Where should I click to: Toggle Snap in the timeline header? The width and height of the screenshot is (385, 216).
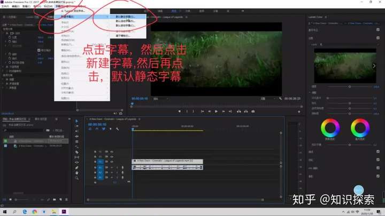coord(97,129)
